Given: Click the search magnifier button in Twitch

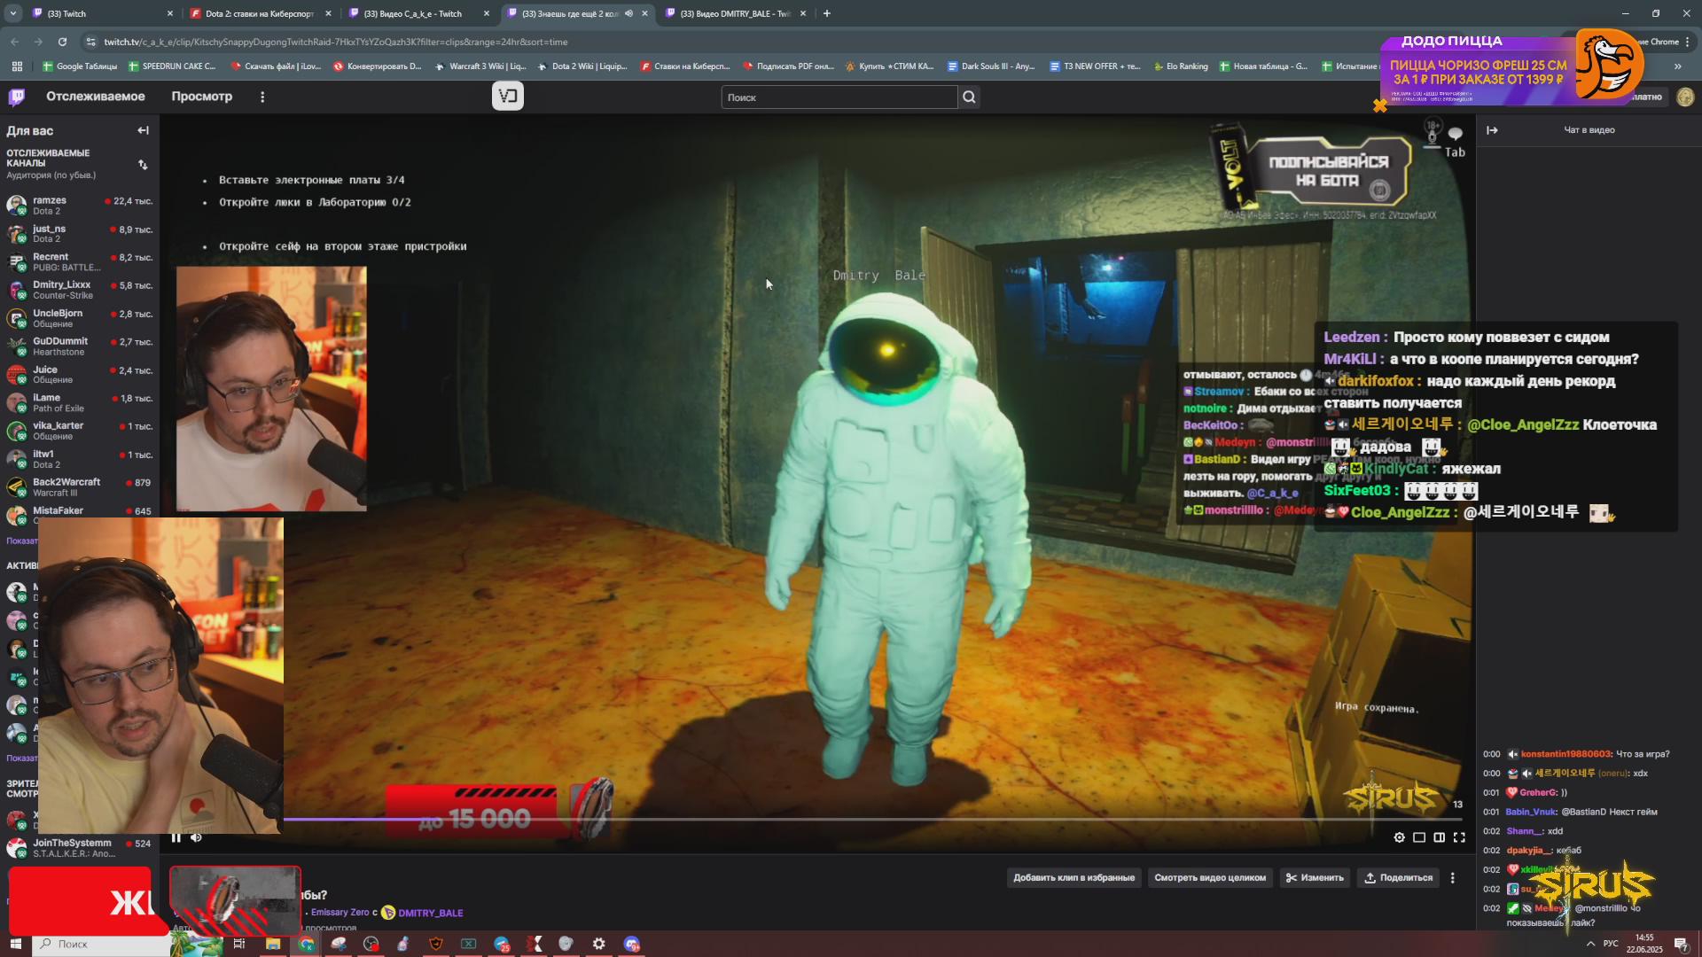Looking at the screenshot, I should (x=969, y=97).
